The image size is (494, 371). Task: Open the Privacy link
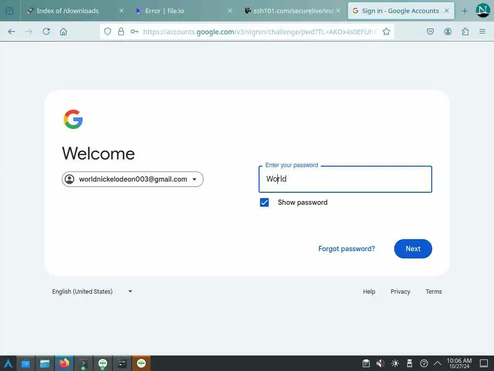coord(400,291)
